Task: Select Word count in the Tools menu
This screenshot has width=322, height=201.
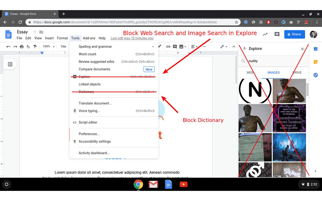Action: coord(114,54)
